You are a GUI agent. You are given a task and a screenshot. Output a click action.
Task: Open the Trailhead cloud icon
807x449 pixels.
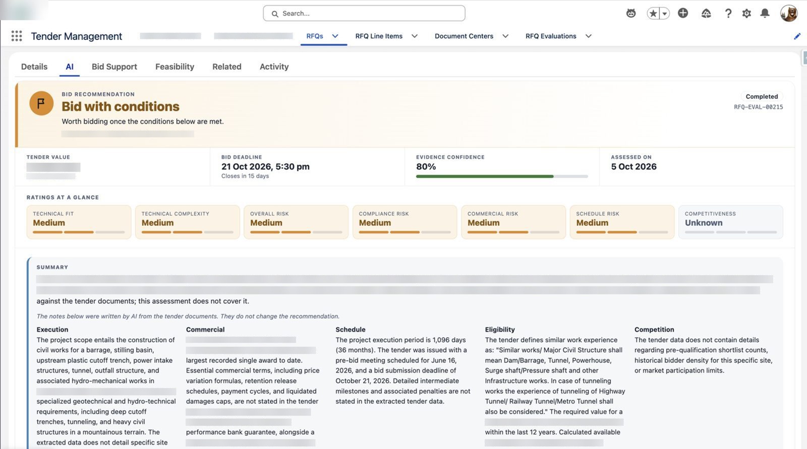coord(706,14)
